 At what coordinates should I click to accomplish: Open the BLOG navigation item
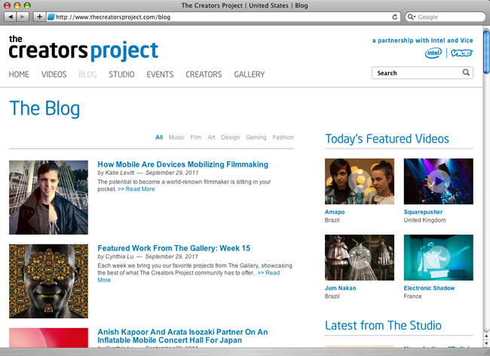point(87,75)
